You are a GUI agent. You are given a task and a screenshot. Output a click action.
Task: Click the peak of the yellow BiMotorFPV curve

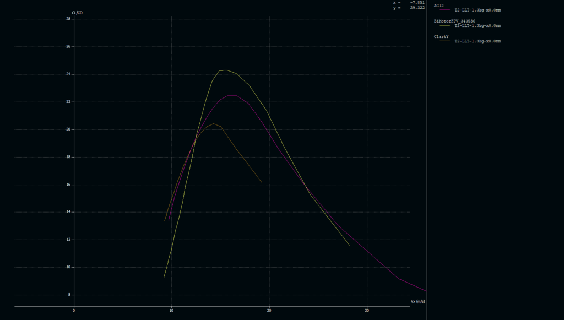pyautogui.click(x=226, y=70)
